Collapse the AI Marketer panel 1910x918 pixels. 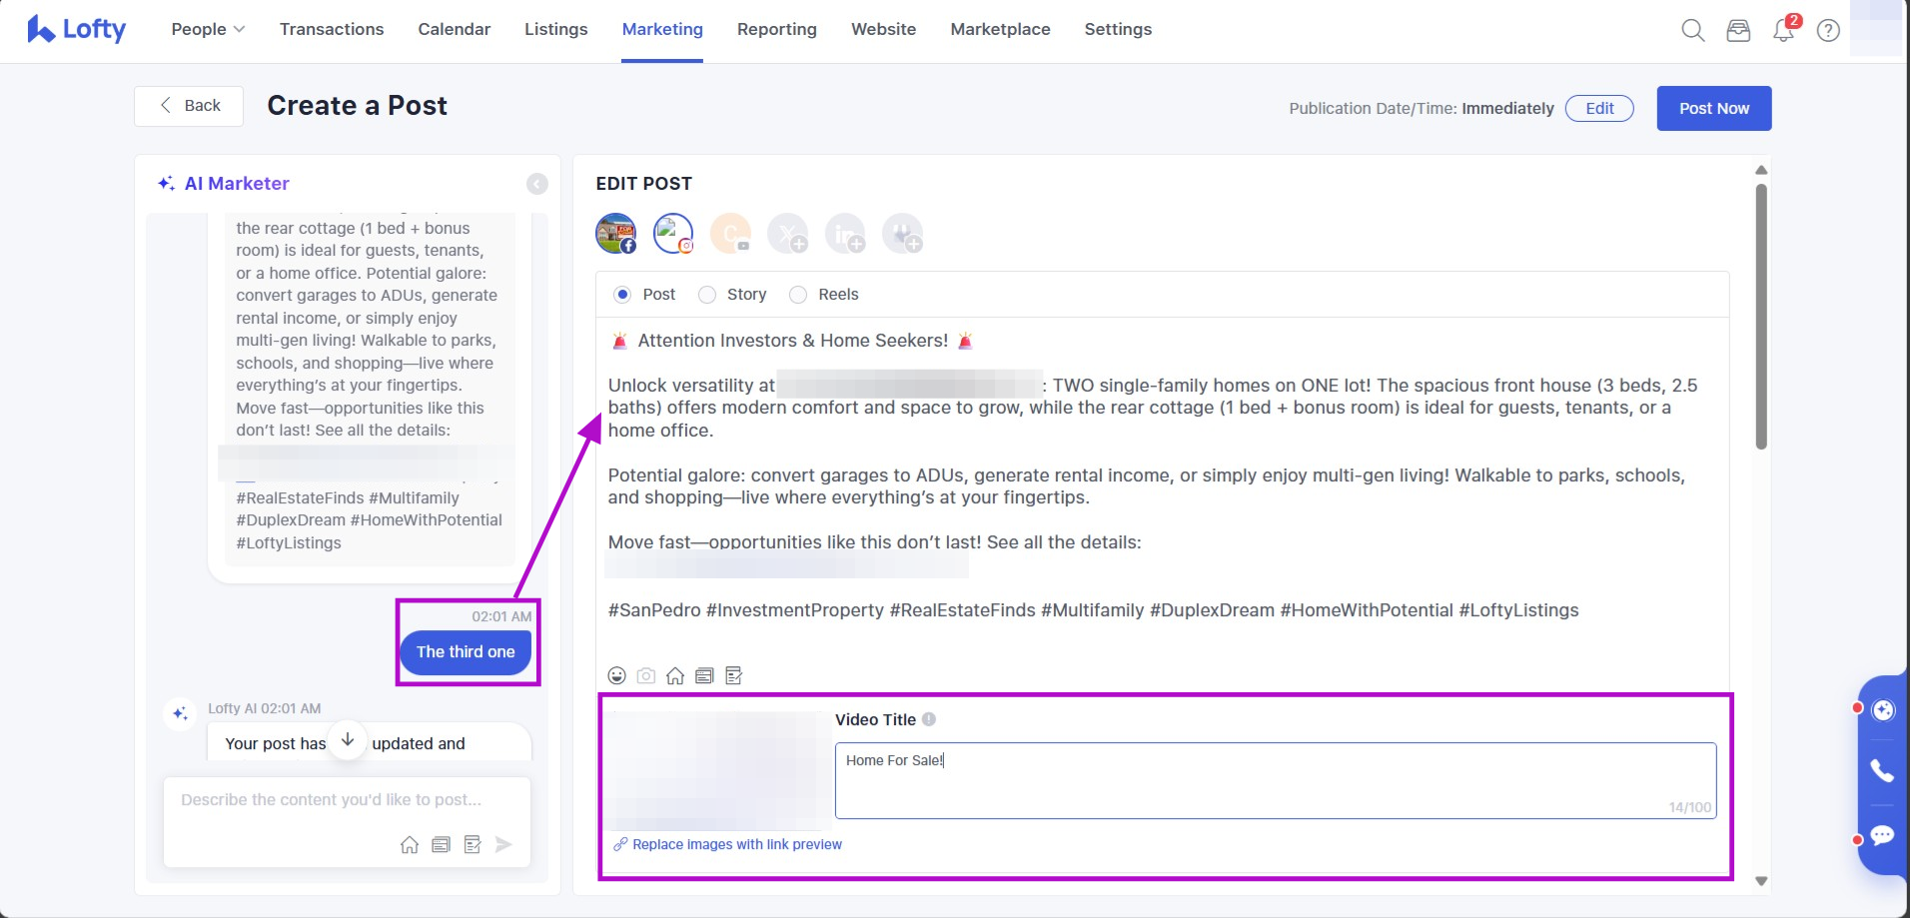coord(537,184)
